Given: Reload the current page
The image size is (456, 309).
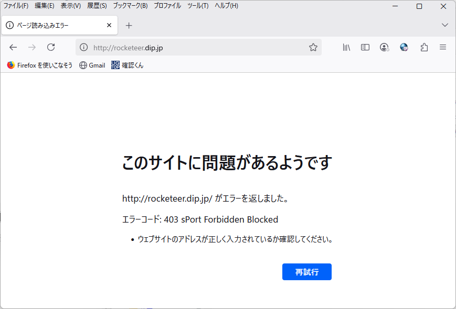Looking at the screenshot, I should point(51,47).
